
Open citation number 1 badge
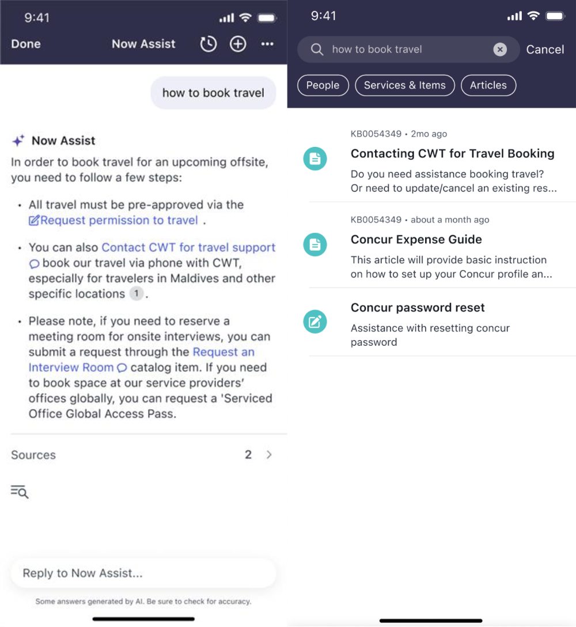137,293
